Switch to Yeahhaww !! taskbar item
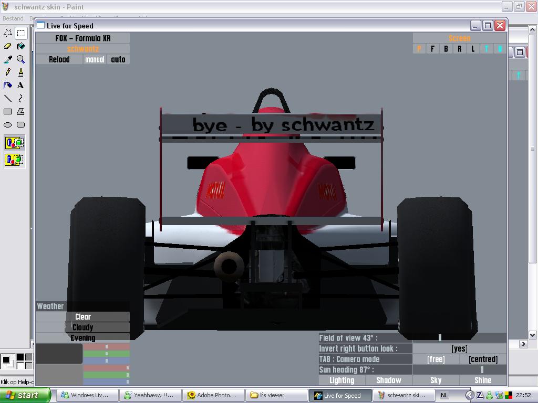This screenshot has width=538, height=403. point(150,395)
